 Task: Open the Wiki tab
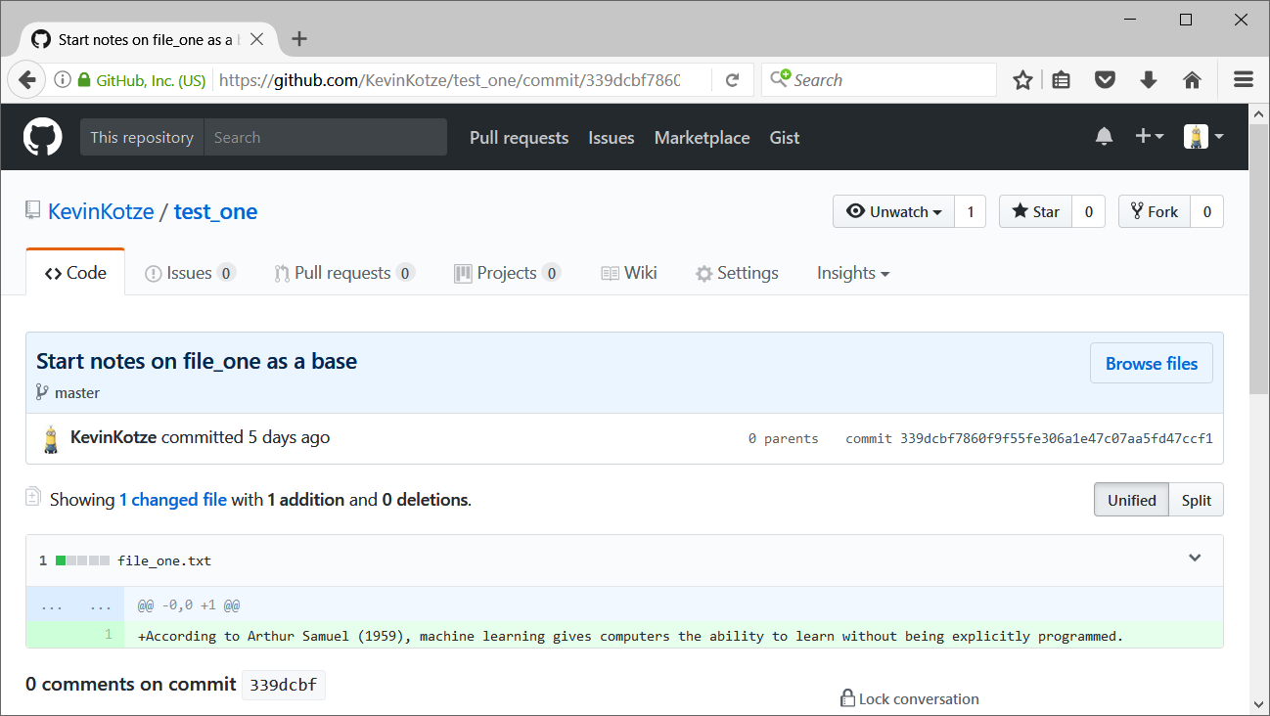coord(629,273)
